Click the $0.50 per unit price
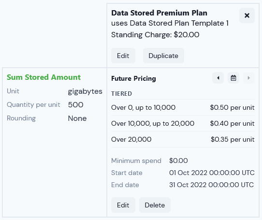Image resolution: width=262 pixels, height=220 pixels. pos(232,107)
